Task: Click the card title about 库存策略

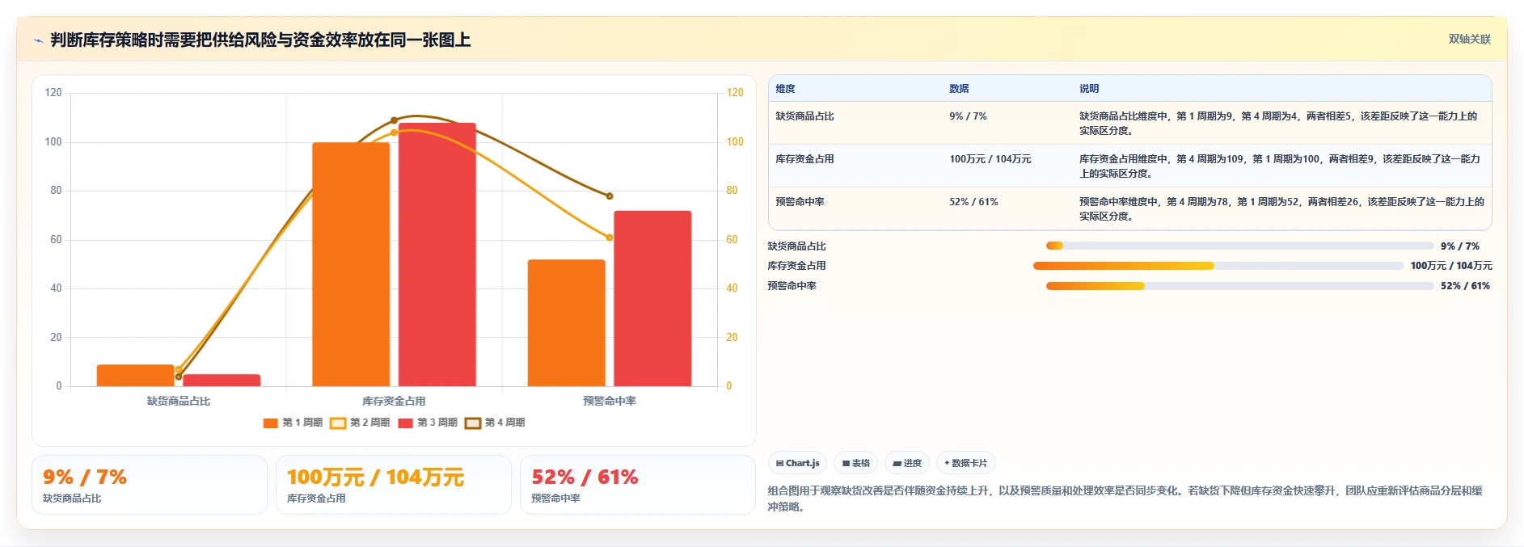Action: (260, 40)
